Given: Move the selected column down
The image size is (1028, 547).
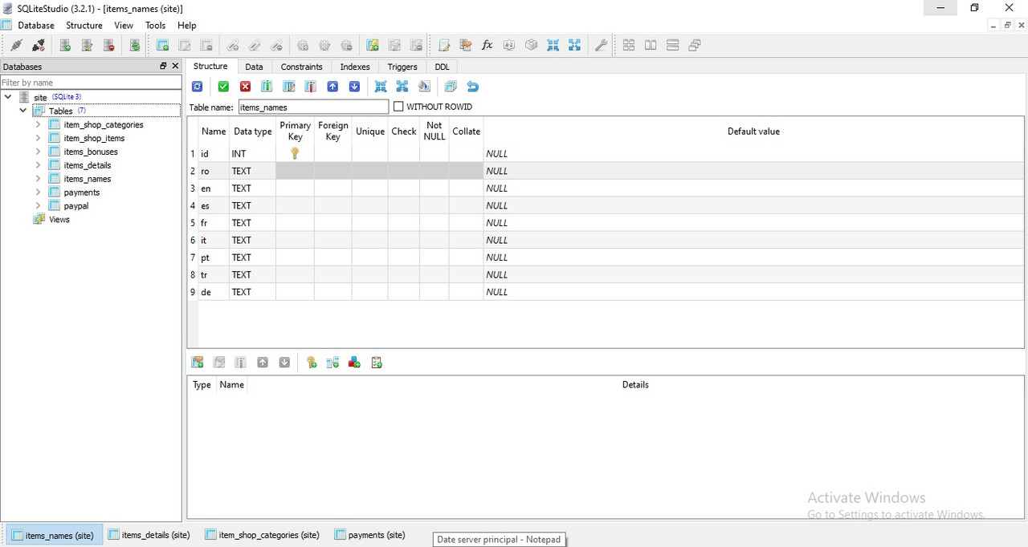Looking at the screenshot, I should pos(354,87).
